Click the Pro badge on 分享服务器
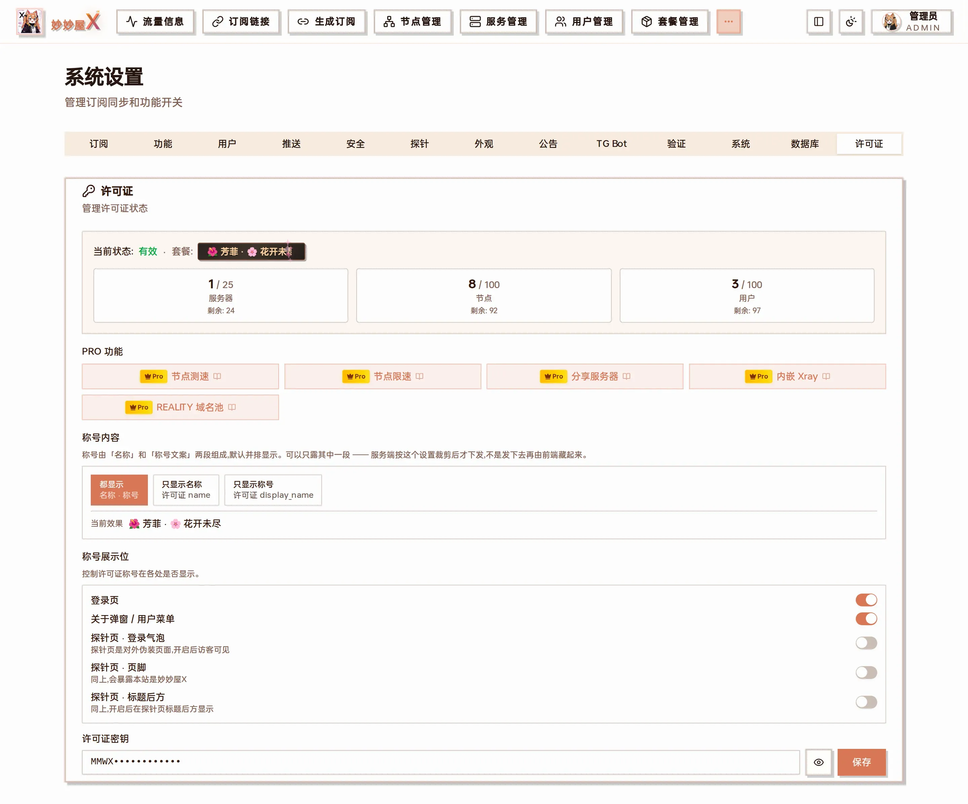The height and width of the screenshot is (804, 968). (553, 376)
